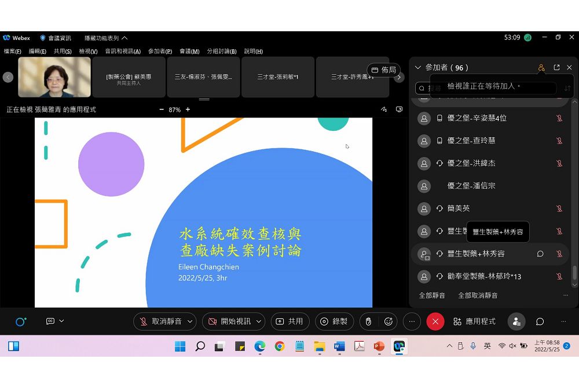Screen dimensions: 579x388
Task: Open 編輯(E) menu
Action: 38,52
